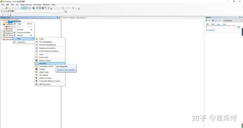Open Any Extent dropdown link
The width and height of the screenshot is (243, 128).
(211, 30)
